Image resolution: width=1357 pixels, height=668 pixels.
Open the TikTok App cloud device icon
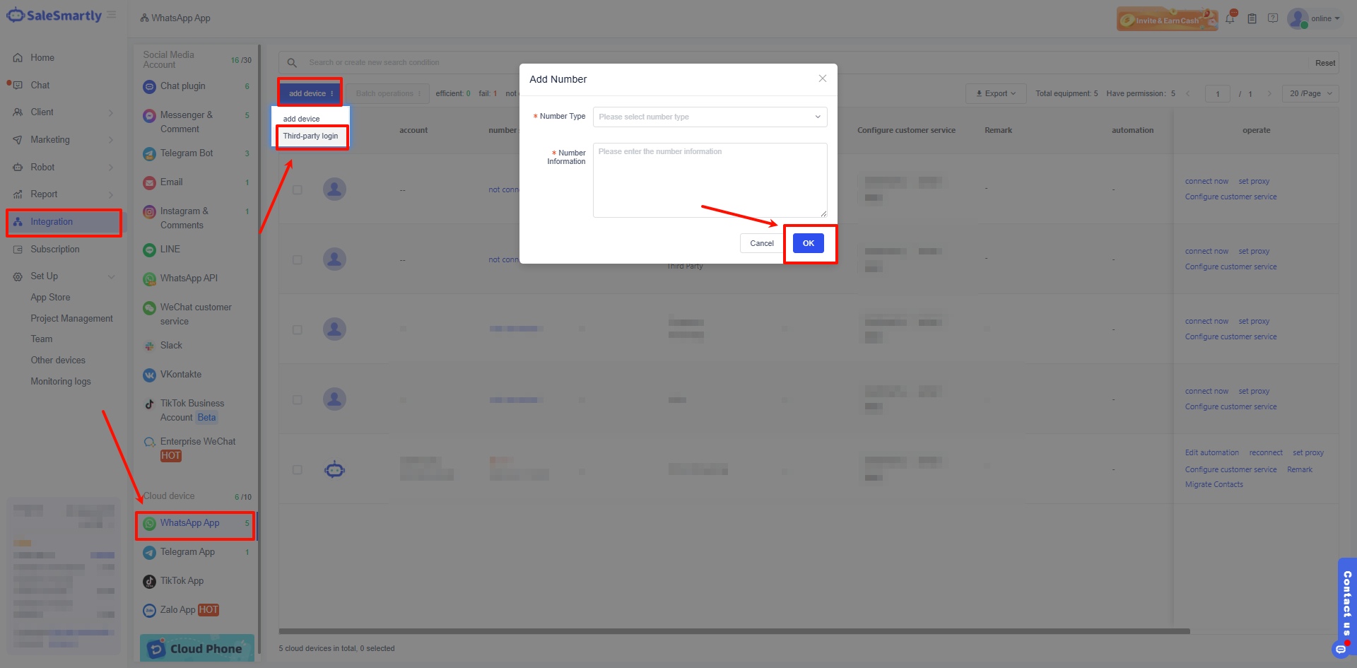coord(149,581)
